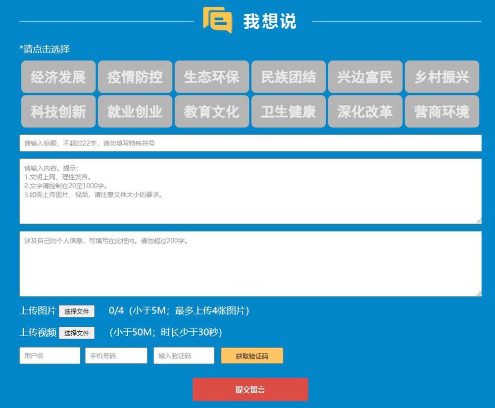The width and height of the screenshot is (495, 408).
Task: Choose file for 上传图片
Action: (77, 311)
